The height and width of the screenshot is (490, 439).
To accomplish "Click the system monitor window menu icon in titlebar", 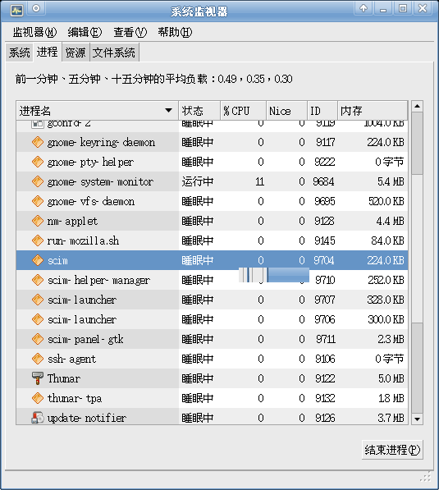I will point(17,11).
